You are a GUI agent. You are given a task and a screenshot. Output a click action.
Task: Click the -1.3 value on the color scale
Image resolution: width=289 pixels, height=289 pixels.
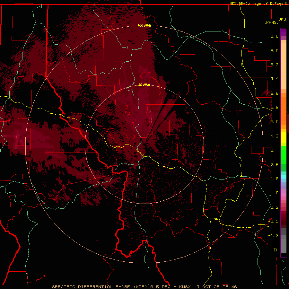[x=273, y=236]
